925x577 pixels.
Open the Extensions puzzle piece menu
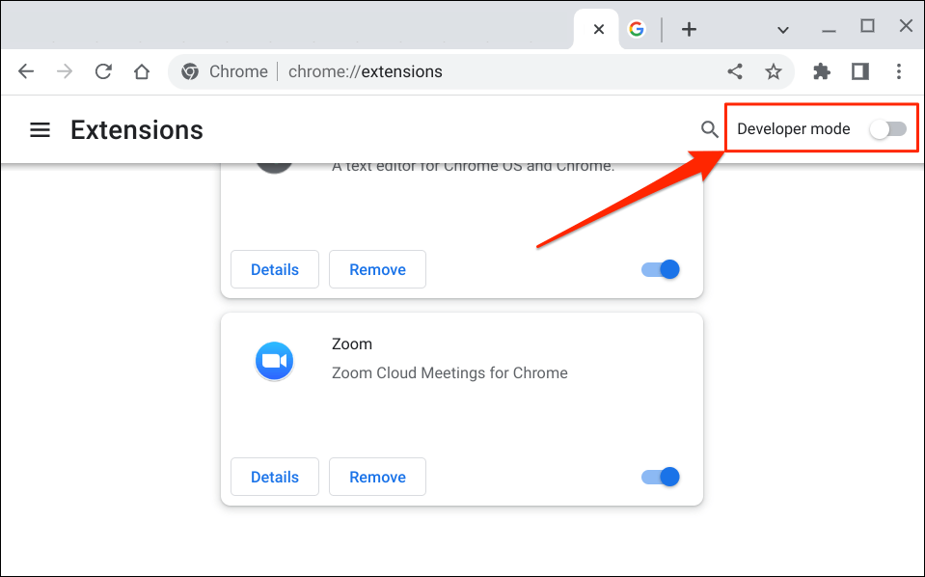(x=822, y=71)
